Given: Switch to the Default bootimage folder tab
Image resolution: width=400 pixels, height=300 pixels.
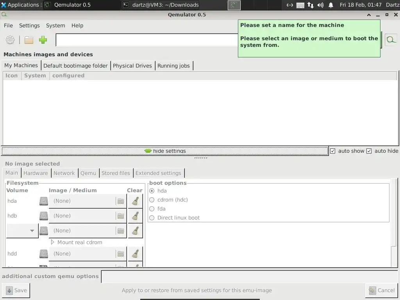Looking at the screenshot, I should 75,66.
